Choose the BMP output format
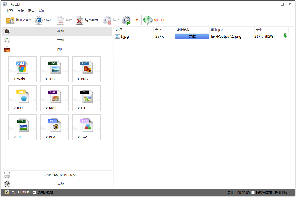296x197 pixels. (54, 99)
